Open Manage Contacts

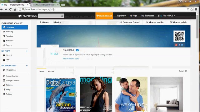coord(11,81)
